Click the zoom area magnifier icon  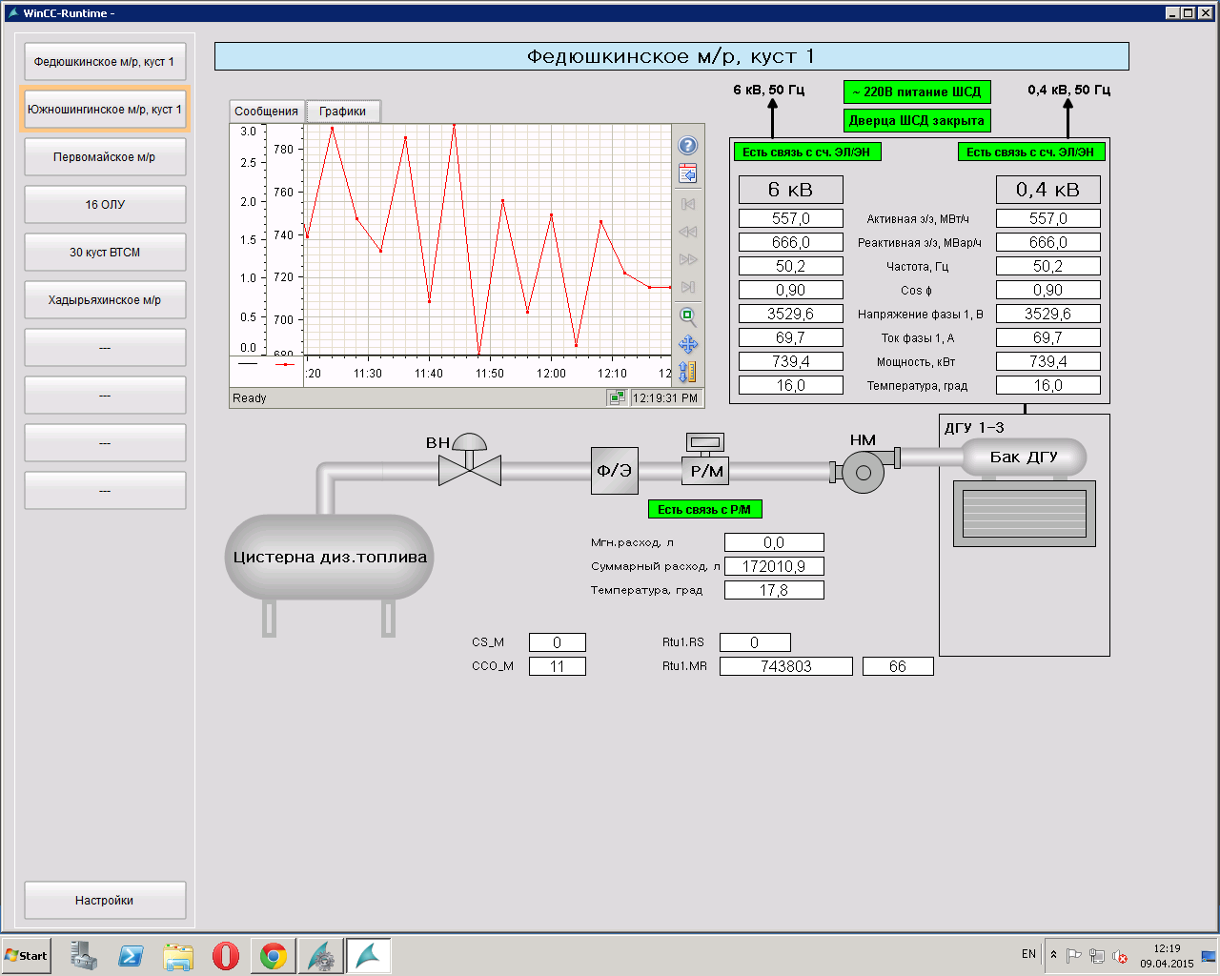687,316
